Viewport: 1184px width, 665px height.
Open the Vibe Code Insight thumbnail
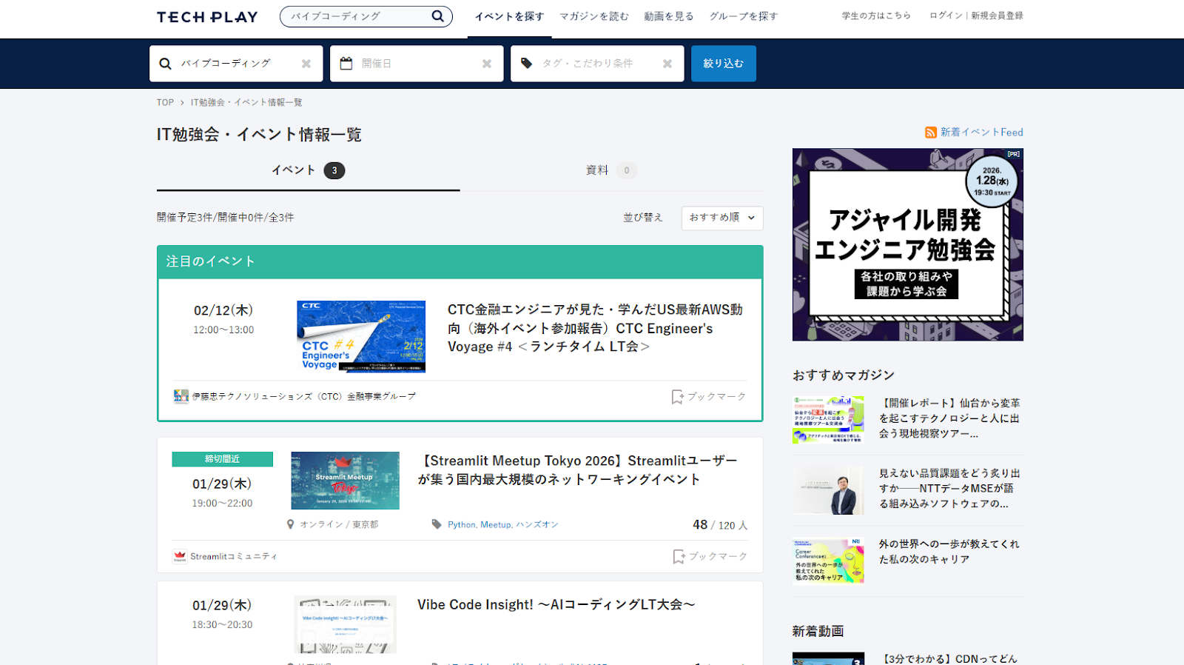345,624
